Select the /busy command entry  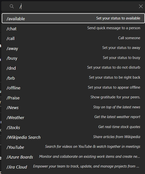tap(73, 58)
